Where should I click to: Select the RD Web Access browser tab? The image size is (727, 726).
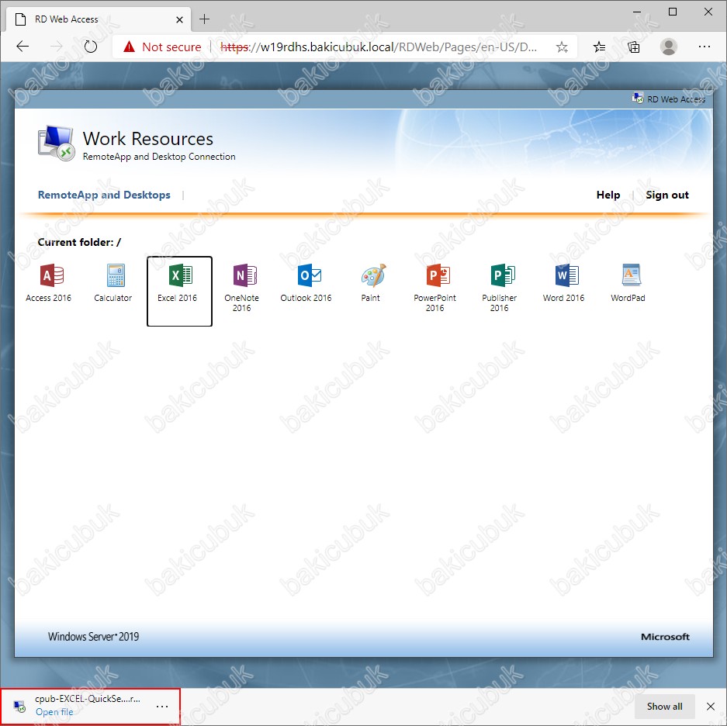(98, 19)
